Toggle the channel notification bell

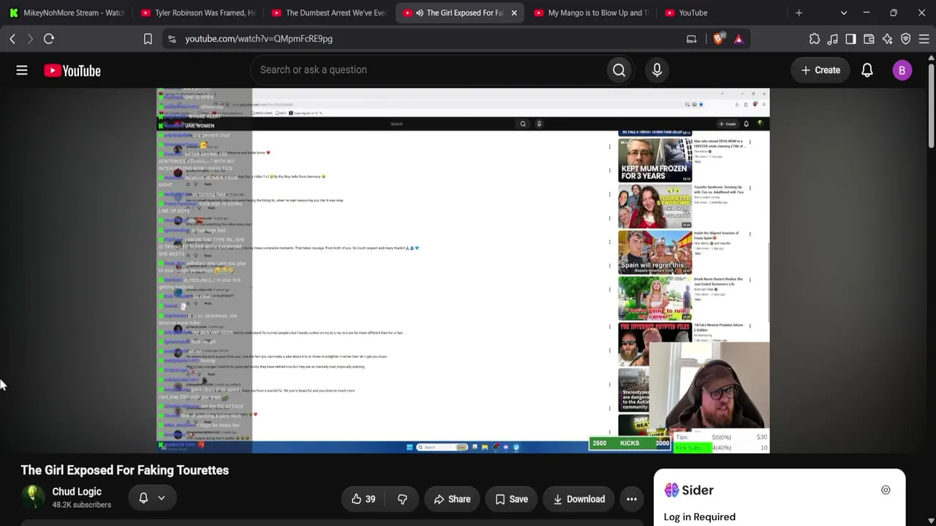click(x=143, y=498)
